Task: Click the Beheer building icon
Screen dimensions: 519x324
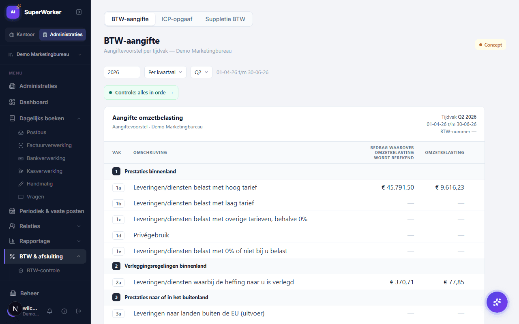Action: click(x=12, y=293)
